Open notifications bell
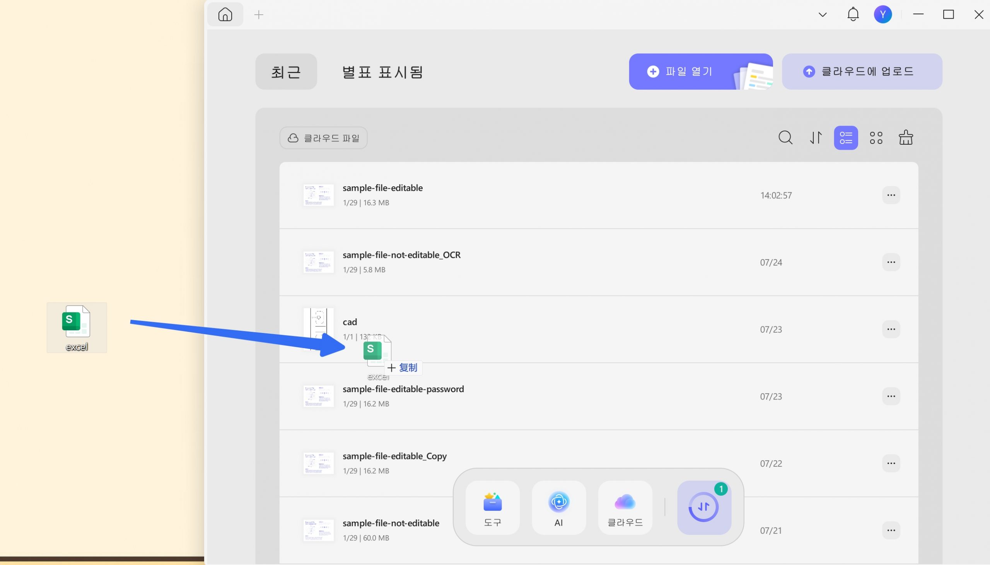Viewport: 990px width, 565px height. [x=853, y=15]
